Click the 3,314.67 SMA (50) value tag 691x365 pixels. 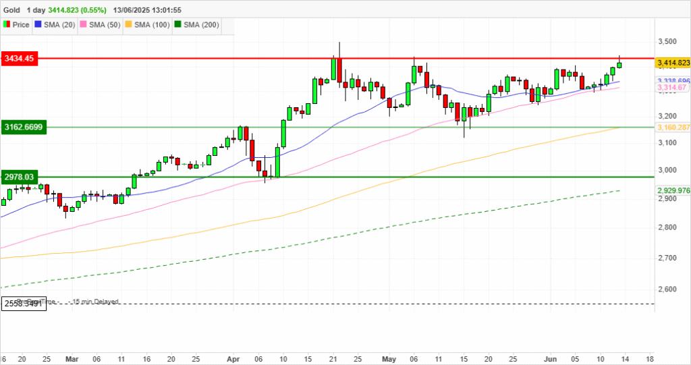coord(671,88)
